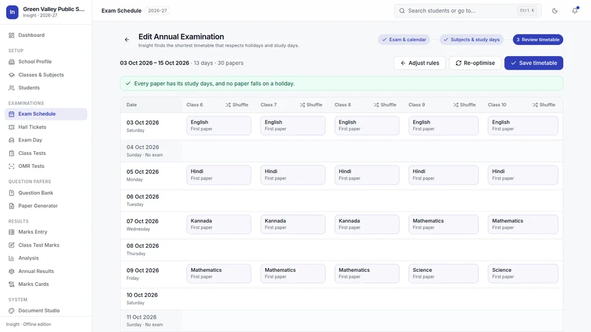The image size is (591, 332).
Task: Save the timetable
Action: pyautogui.click(x=534, y=63)
